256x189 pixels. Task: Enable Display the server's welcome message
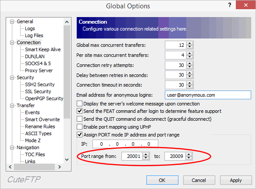79,104
